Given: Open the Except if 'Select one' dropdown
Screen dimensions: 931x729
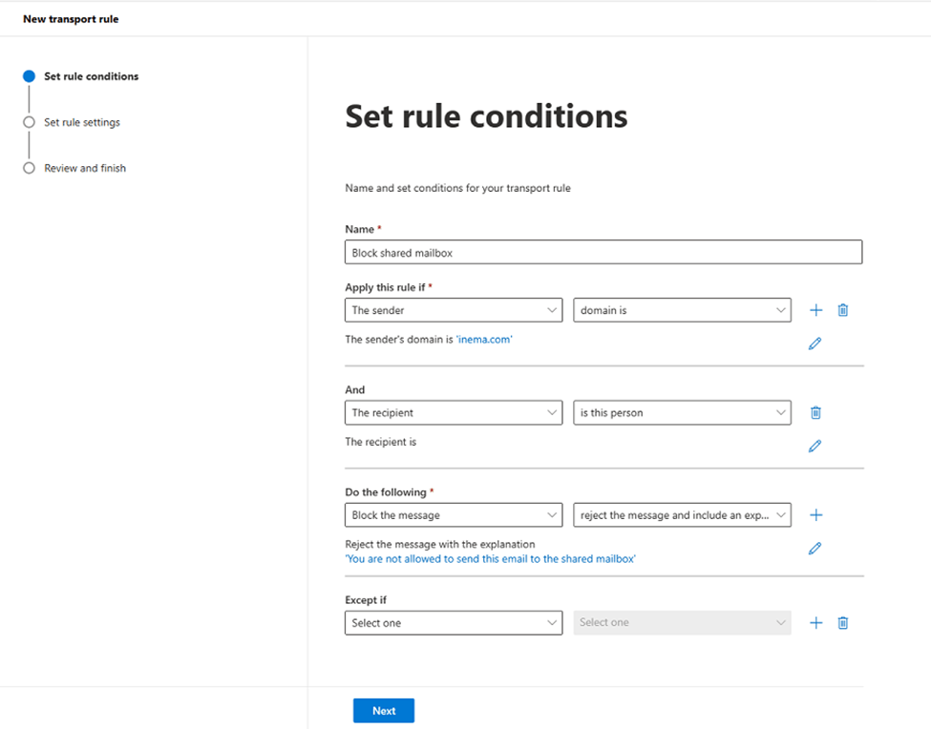Looking at the screenshot, I should coord(454,623).
